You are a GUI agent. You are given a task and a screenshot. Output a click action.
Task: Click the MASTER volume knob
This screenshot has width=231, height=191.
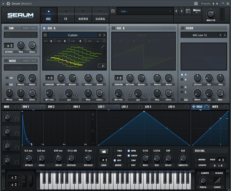tap(211, 14)
